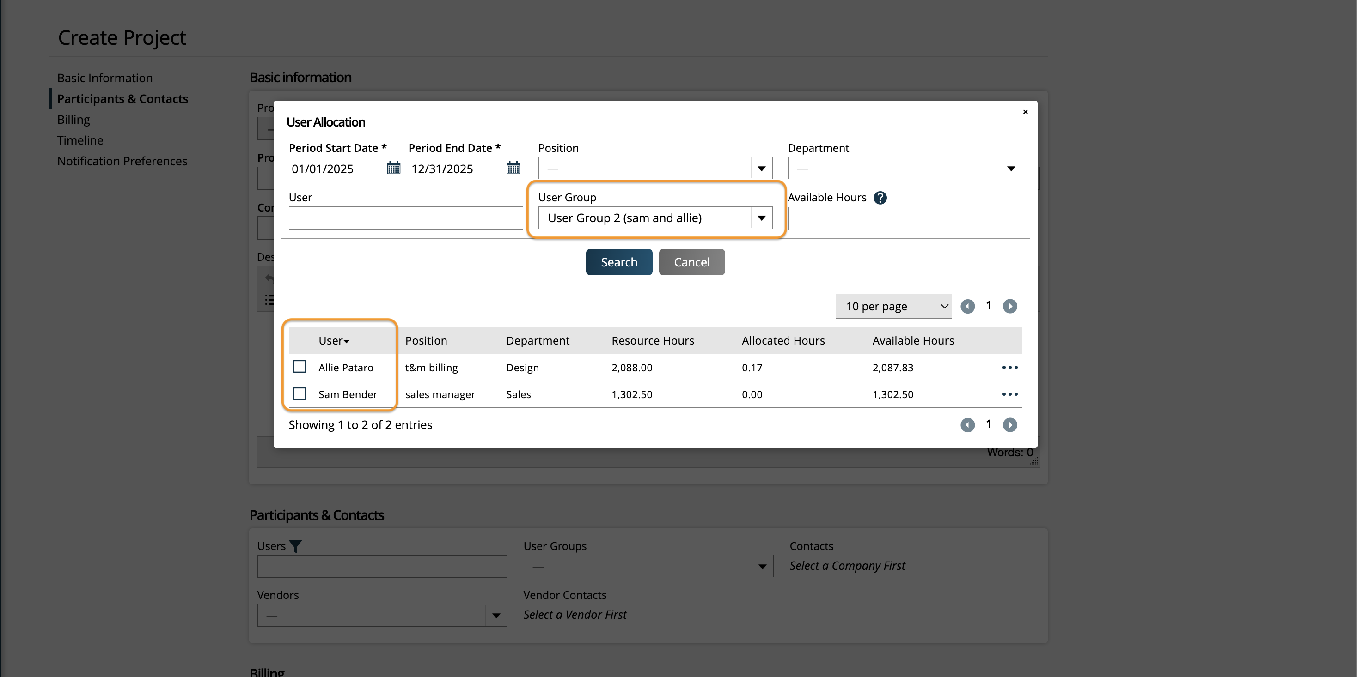Open the Department dropdown

tap(905, 169)
